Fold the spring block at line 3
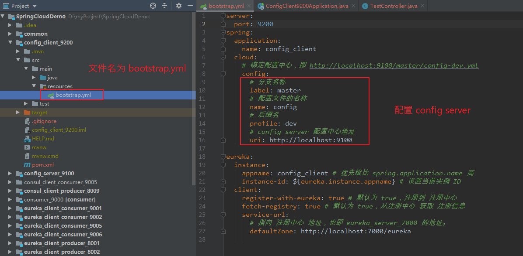523x256 pixels. point(223,33)
